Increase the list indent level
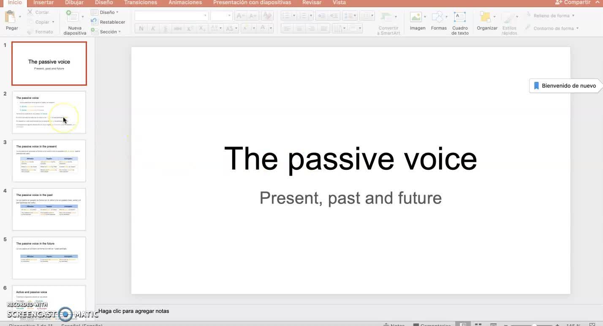 [x=334, y=16]
